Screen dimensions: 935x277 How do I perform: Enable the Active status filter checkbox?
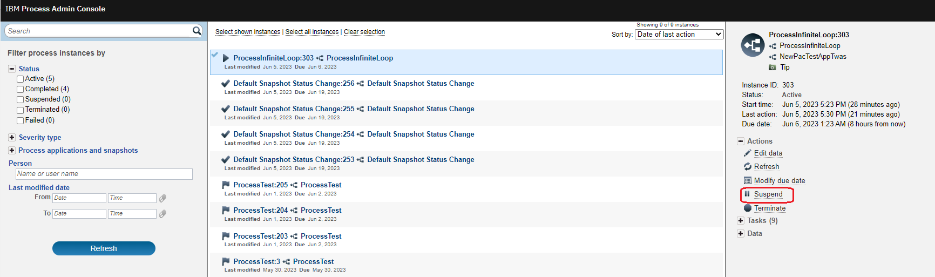tap(20, 79)
